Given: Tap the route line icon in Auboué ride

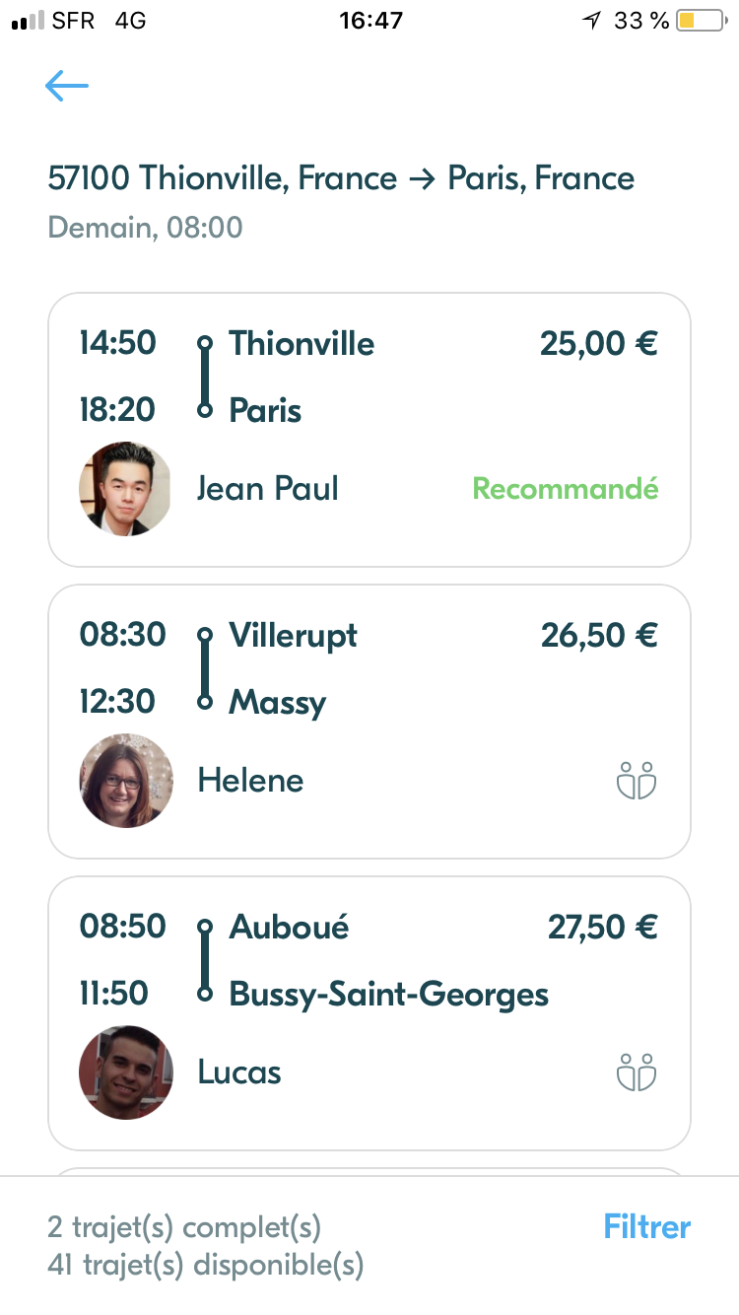Looking at the screenshot, I should [205, 960].
